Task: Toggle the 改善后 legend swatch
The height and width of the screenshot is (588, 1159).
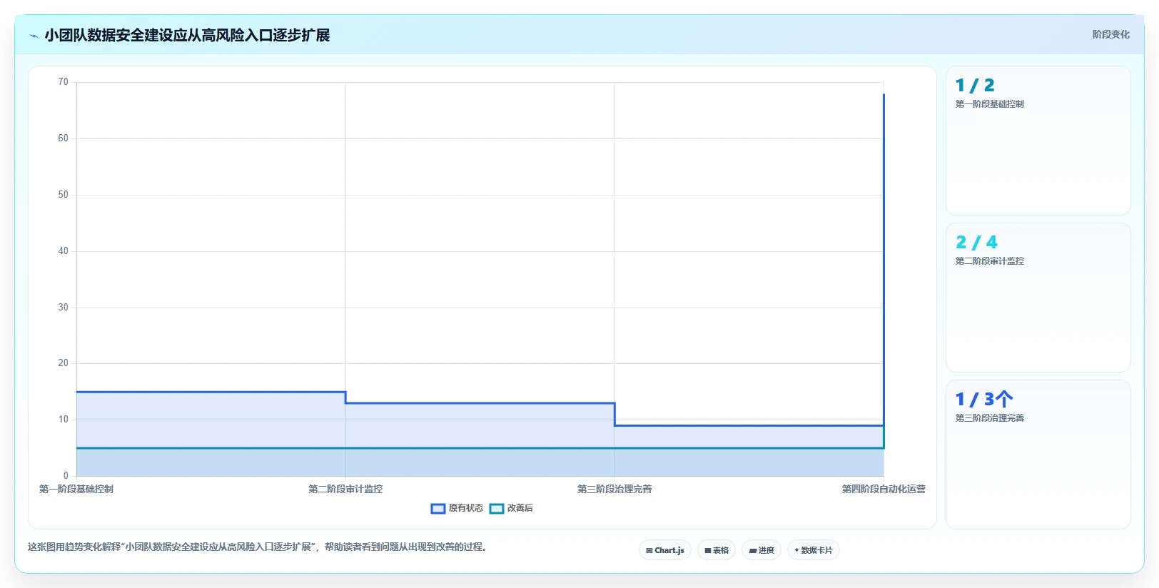Action: [x=497, y=509]
